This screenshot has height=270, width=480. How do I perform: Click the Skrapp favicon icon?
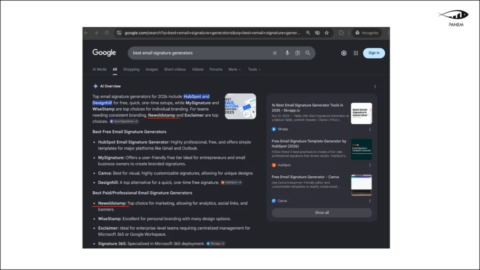tap(274, 129)
